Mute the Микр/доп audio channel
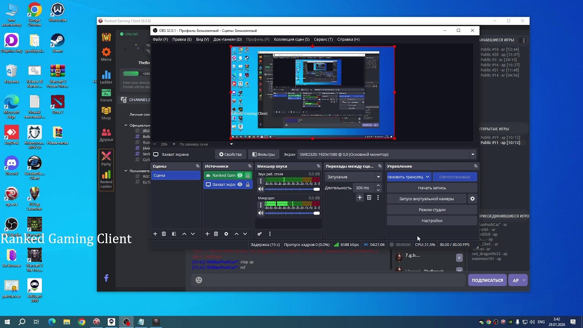 coord(261,213)
